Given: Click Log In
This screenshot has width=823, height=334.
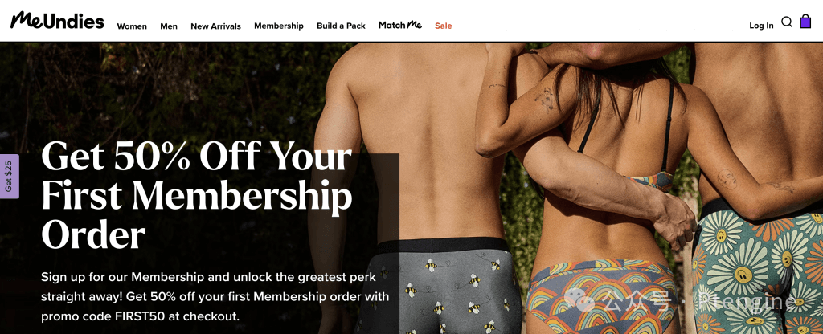Looking at the screenshot, I should (761, 26).
